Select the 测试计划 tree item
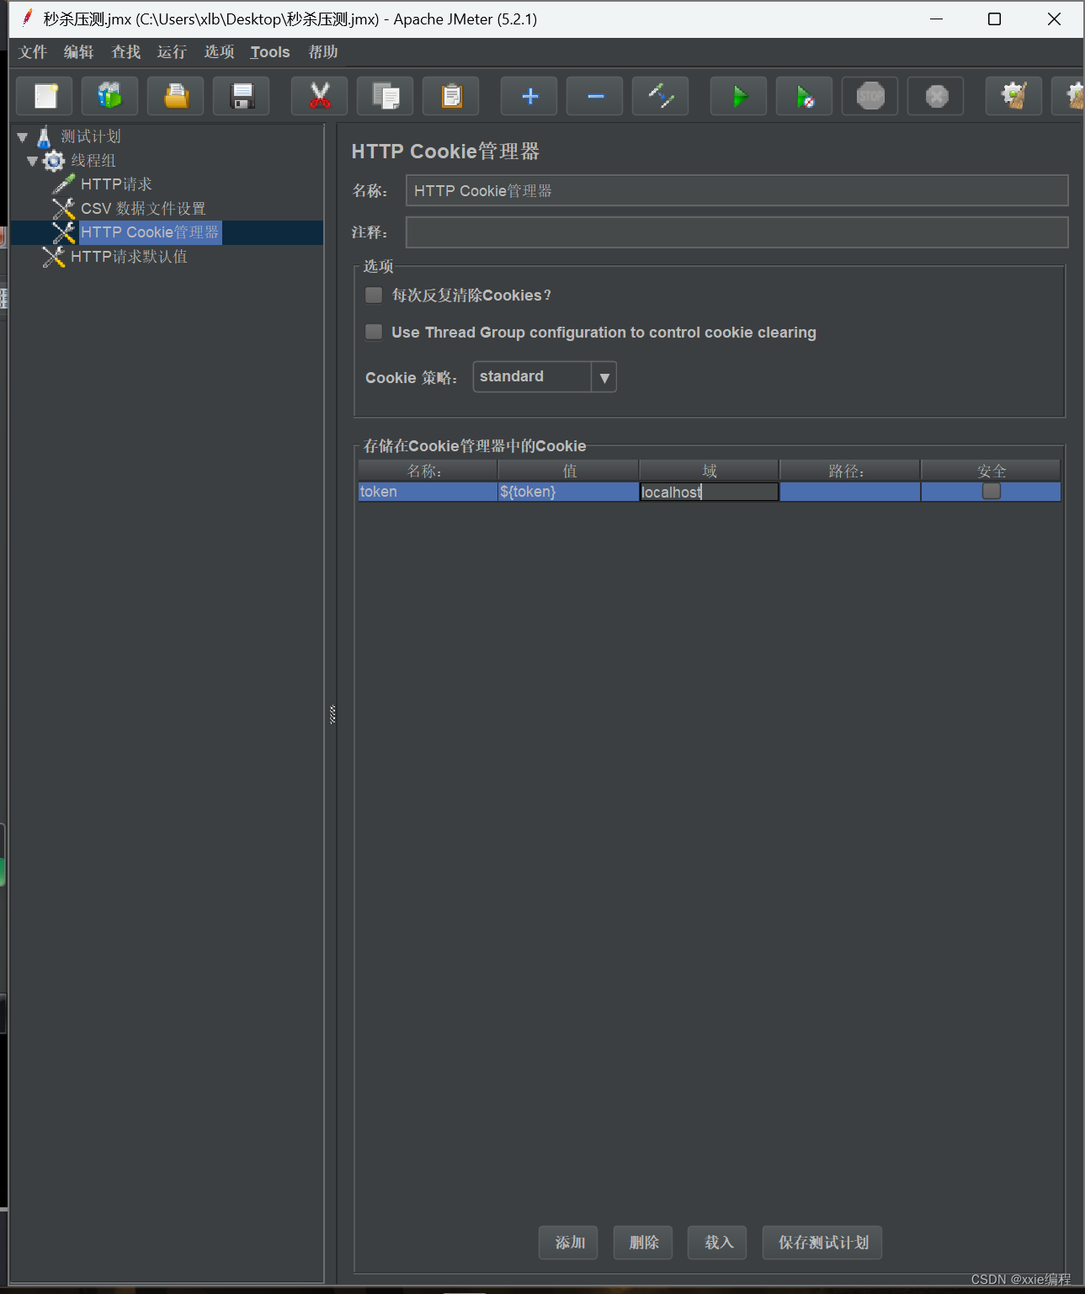This screenshot has width=1085, height=1294. (91, 136)
